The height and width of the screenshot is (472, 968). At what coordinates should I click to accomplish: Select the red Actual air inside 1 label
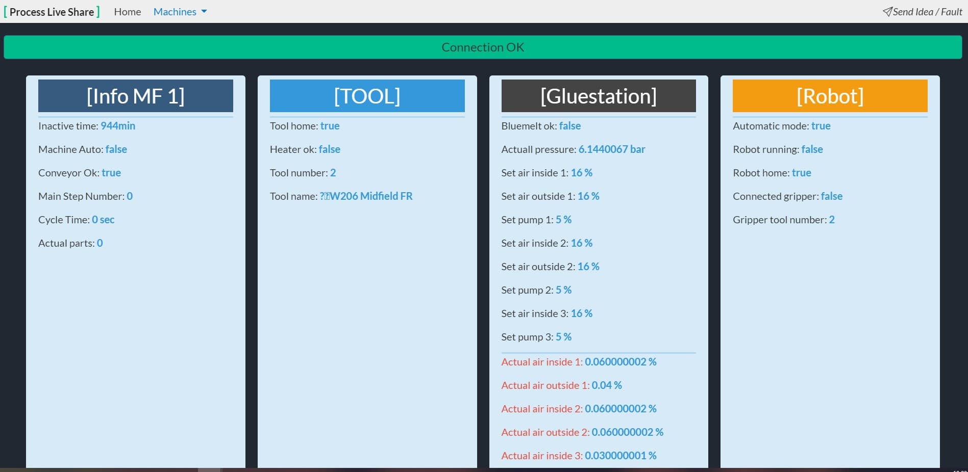(x=541, y=362)
